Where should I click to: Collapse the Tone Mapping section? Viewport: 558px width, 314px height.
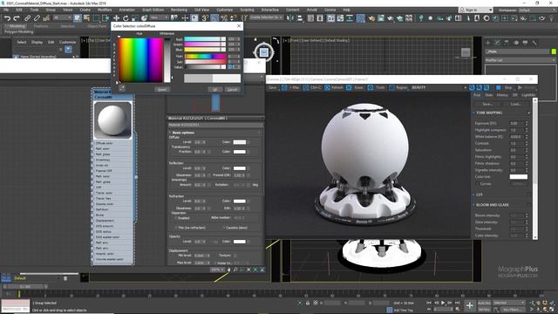(474, 113)
